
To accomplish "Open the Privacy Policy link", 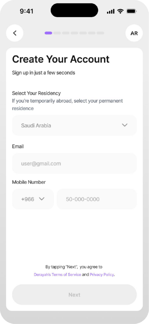I will [x=102, y=275].
